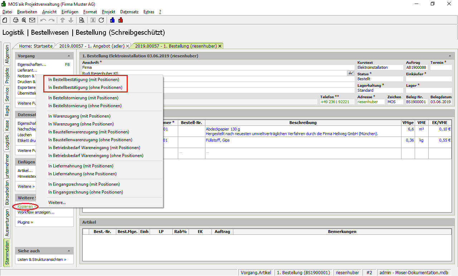Open the Datensatz menu in menu bar
The image size is (458, 276).
pos(129,12)
